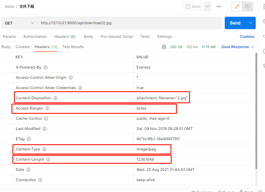Viewport: 265px width, 192px height.
Task: Select the public, max-age=0 value
Action: tap(153, 118)
